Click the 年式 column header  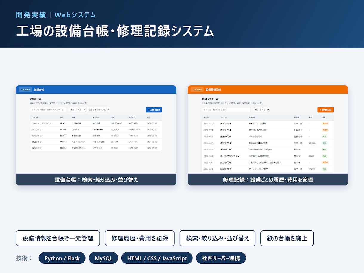coord(149,117)
